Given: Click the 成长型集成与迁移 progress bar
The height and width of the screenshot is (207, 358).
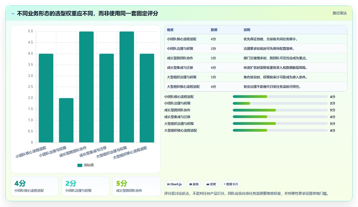Looking at the screenshot, I should tap(280, 117).
